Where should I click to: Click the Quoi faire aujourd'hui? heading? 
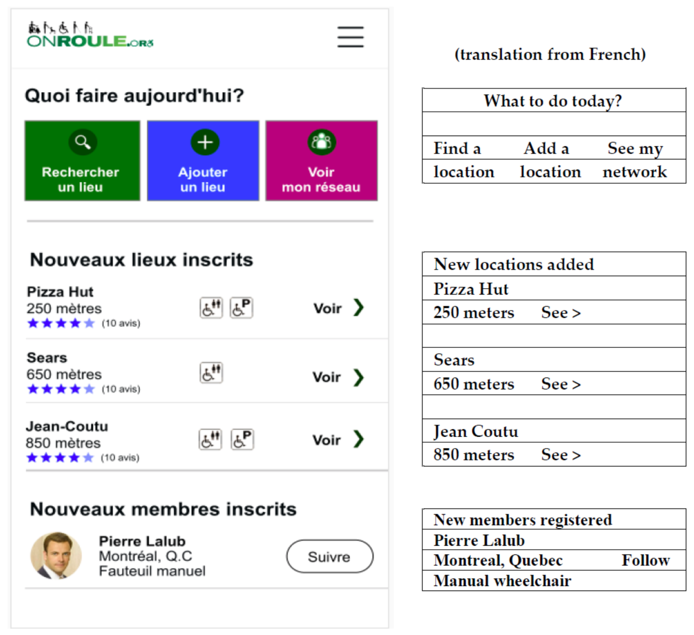[x=135, y=96]
